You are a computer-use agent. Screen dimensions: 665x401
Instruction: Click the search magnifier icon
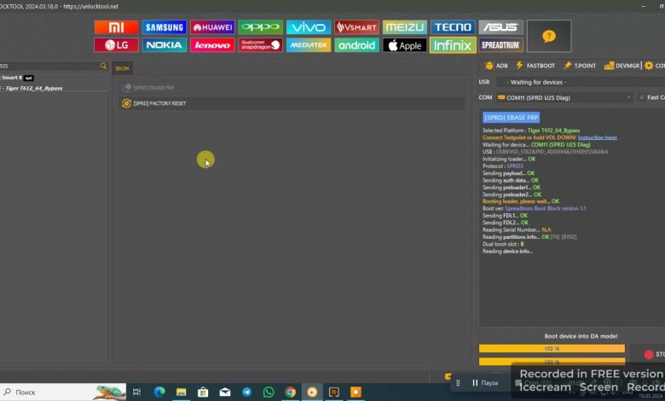[103, 66]
